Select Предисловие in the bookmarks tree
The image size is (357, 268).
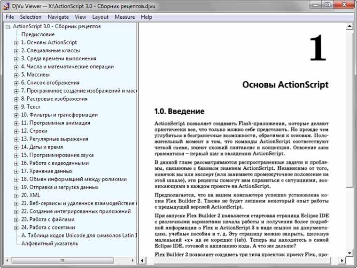[x=38, y=34]
